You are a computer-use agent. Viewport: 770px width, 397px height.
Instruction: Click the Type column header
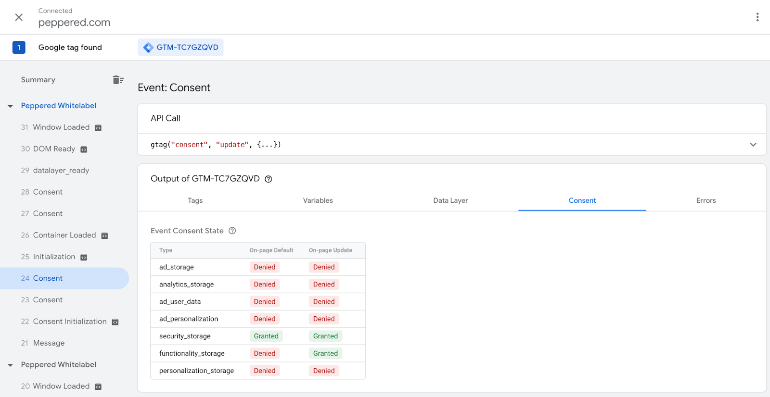pos(166,250)
